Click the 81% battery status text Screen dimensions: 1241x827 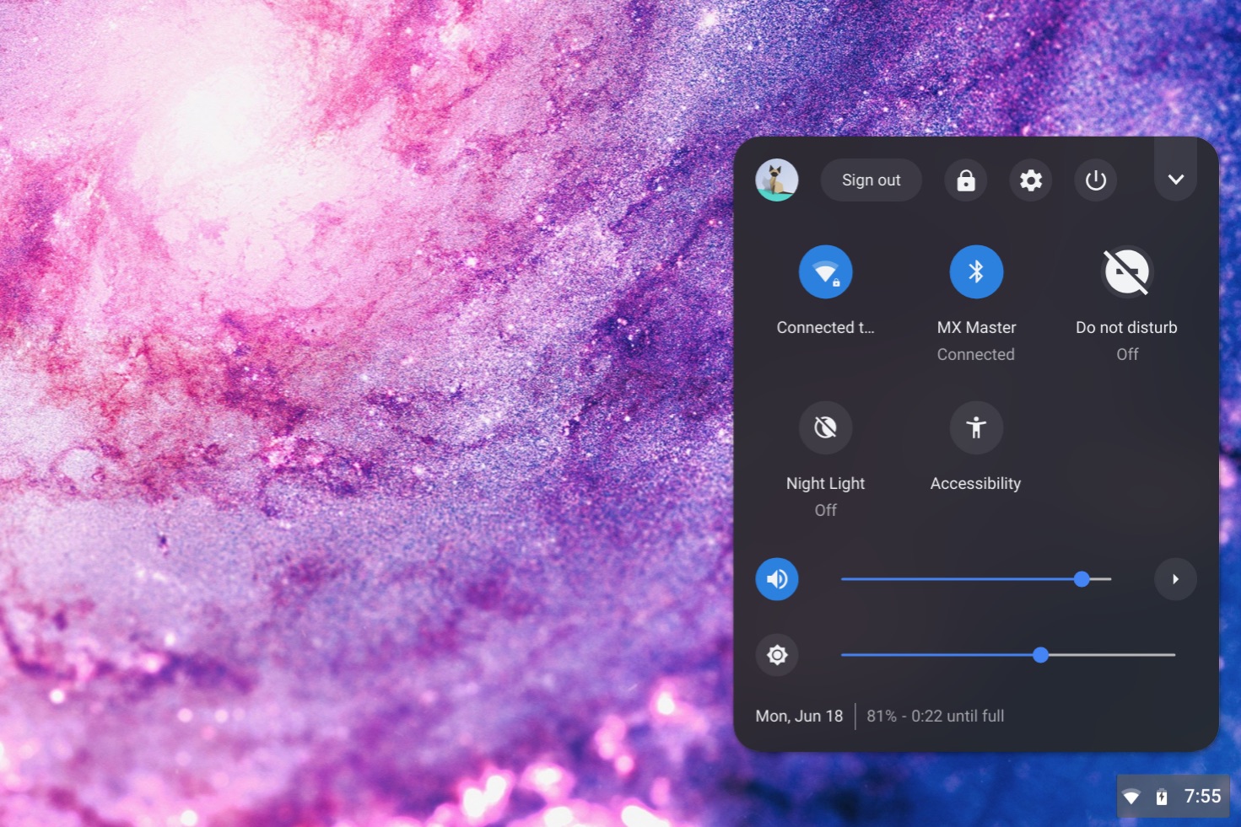935,716
